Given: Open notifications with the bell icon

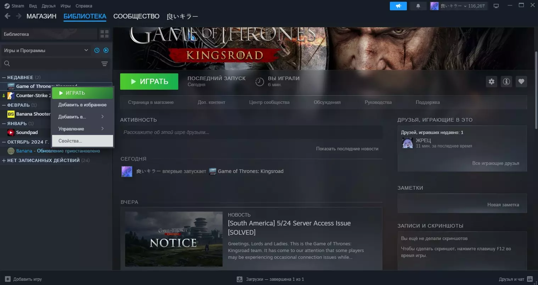Looking at the screenshot, I should pos(418,6).
